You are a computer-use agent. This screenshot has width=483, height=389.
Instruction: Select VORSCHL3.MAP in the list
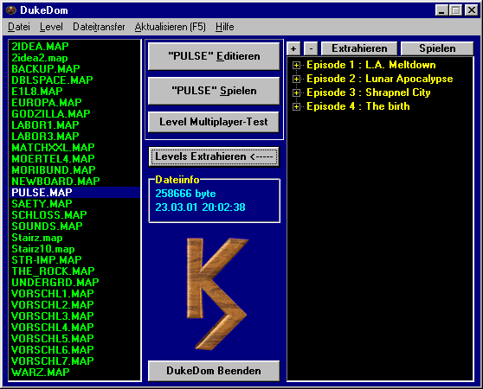pyautogui.click(x=74, y=316)
